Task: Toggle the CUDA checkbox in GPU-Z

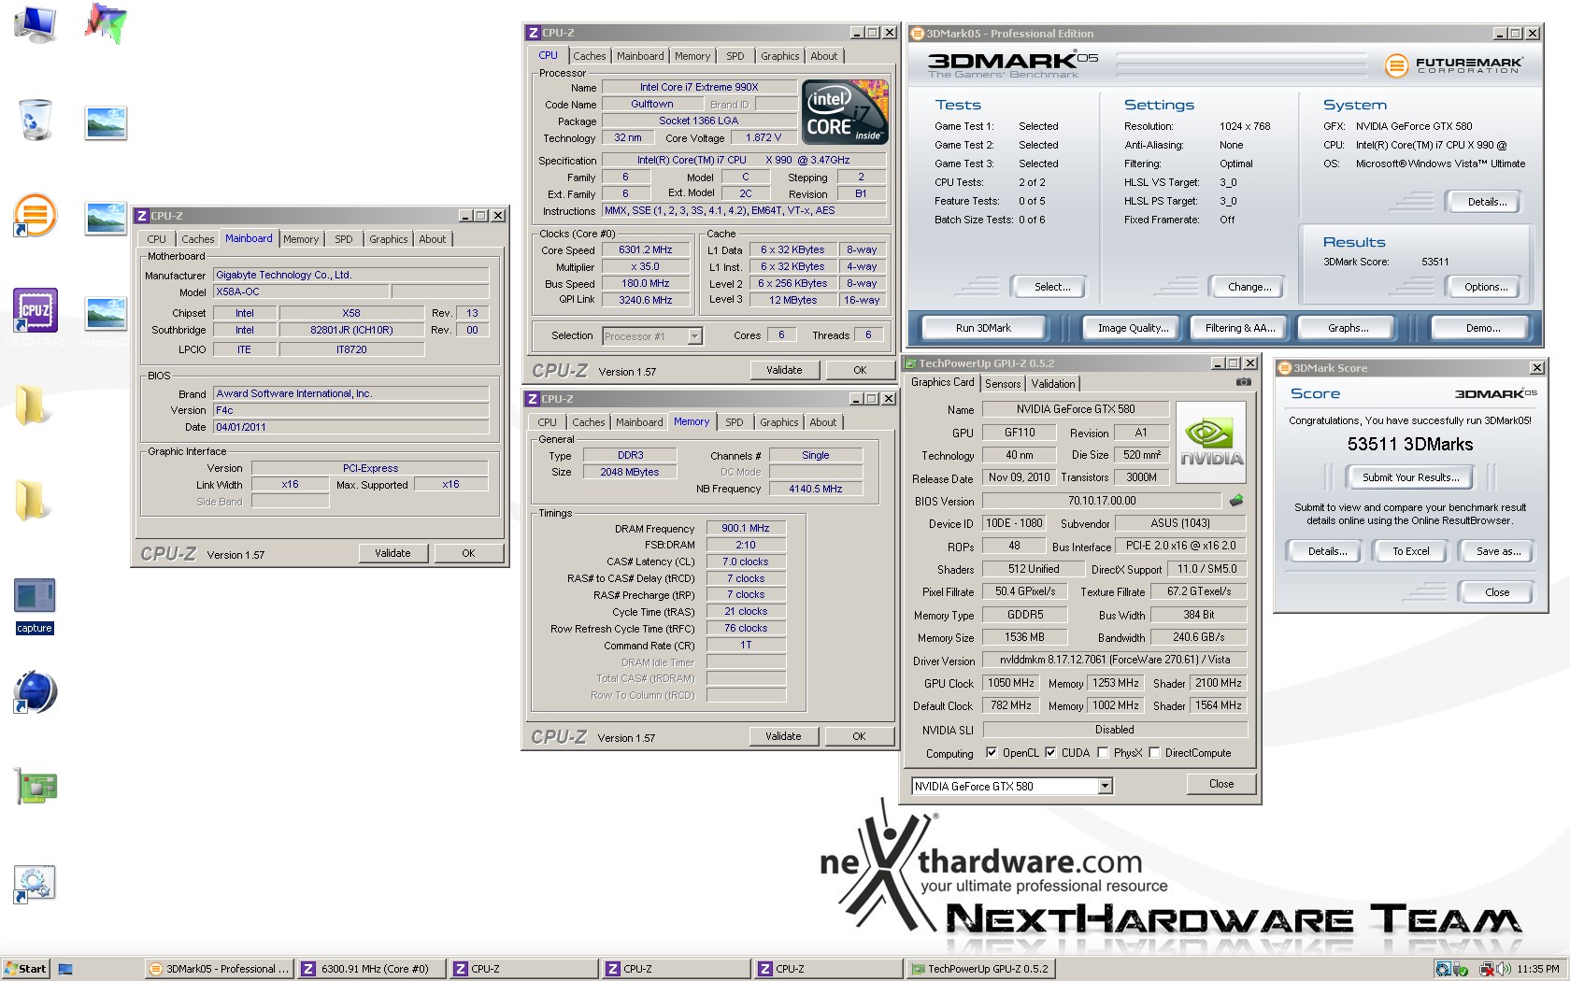Action: (1050, 753)
